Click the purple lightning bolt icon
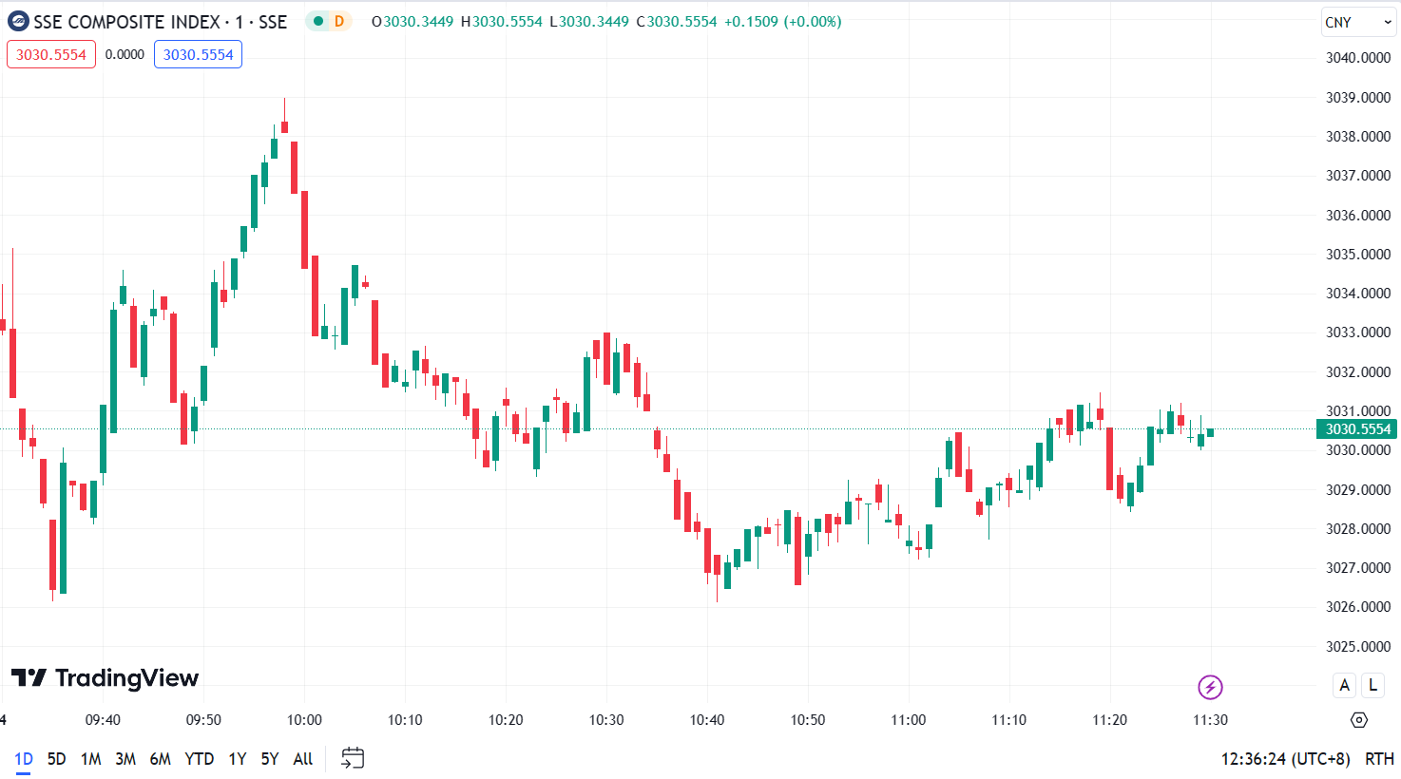Viewport: 1401px width, 779px height. [1210, 687]
